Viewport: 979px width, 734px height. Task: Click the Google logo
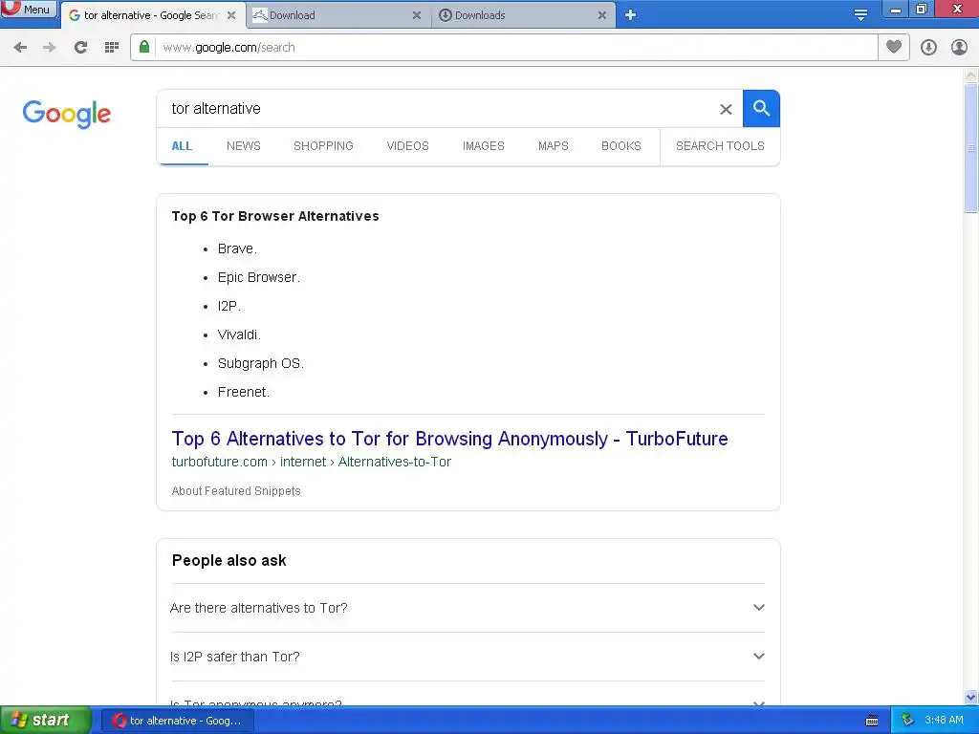(67, 114)
